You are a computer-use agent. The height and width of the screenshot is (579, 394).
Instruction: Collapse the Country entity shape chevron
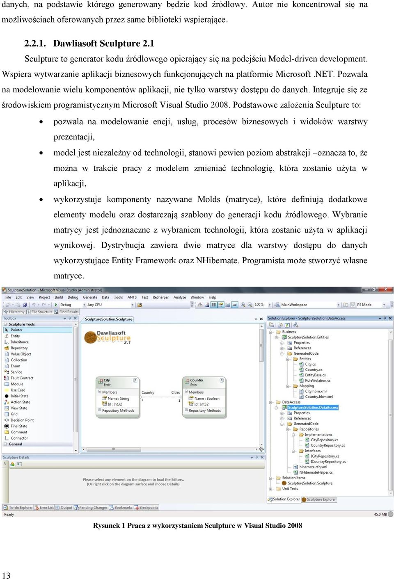point(222,381)
